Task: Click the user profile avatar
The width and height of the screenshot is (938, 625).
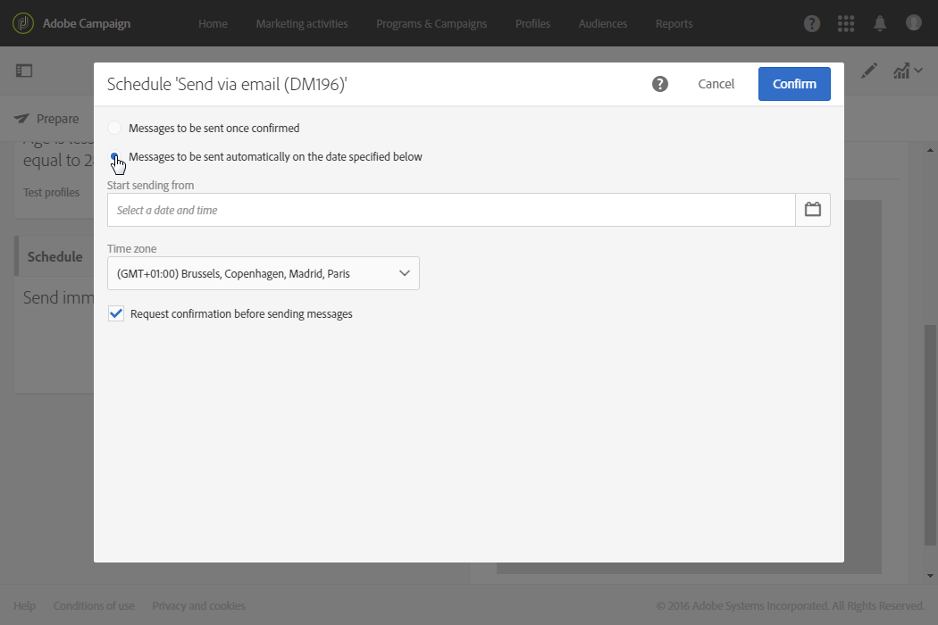Action: [x=913, y=23]
